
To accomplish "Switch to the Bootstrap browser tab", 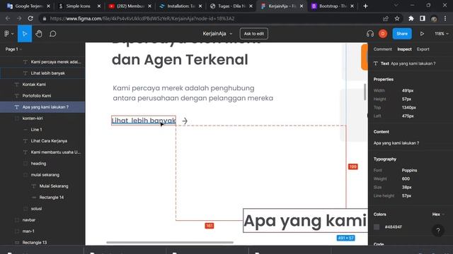I will 332,6.
